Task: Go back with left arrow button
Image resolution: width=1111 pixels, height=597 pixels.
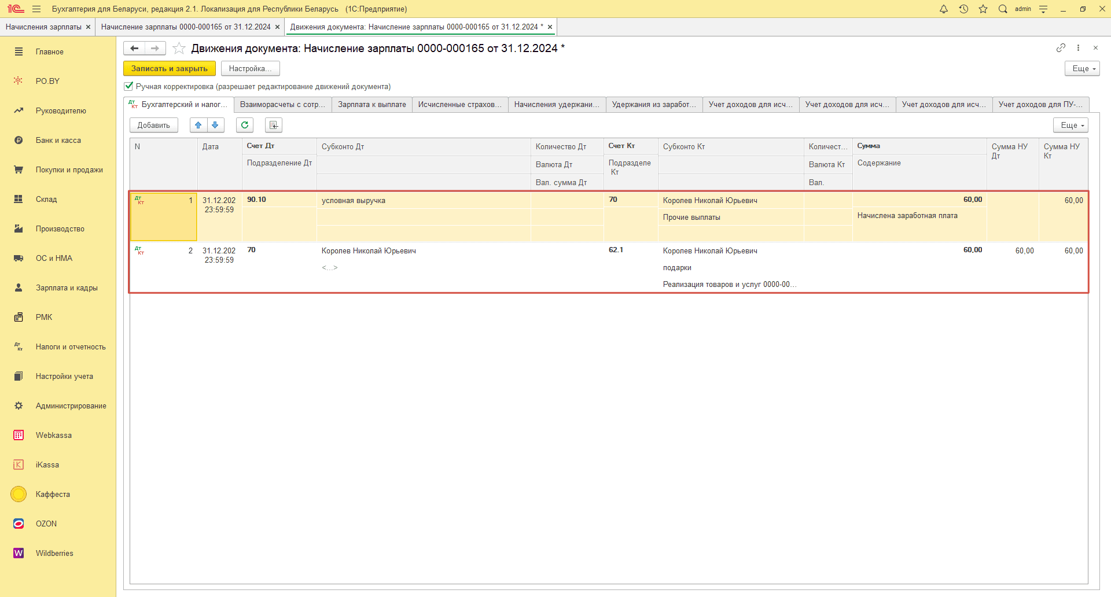Action: click(134, 49)
